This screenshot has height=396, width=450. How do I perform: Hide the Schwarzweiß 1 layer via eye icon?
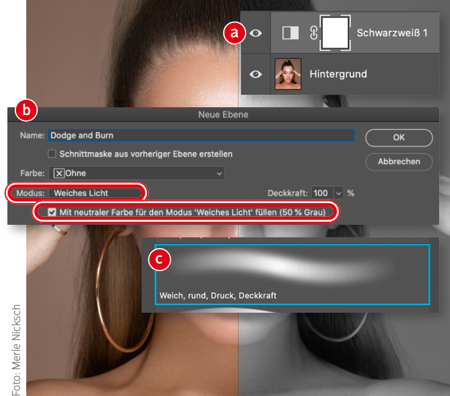(x=255, y=33)
